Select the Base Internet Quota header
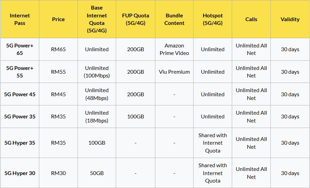Viewport: 310px width, 188px height. [97, 19]
